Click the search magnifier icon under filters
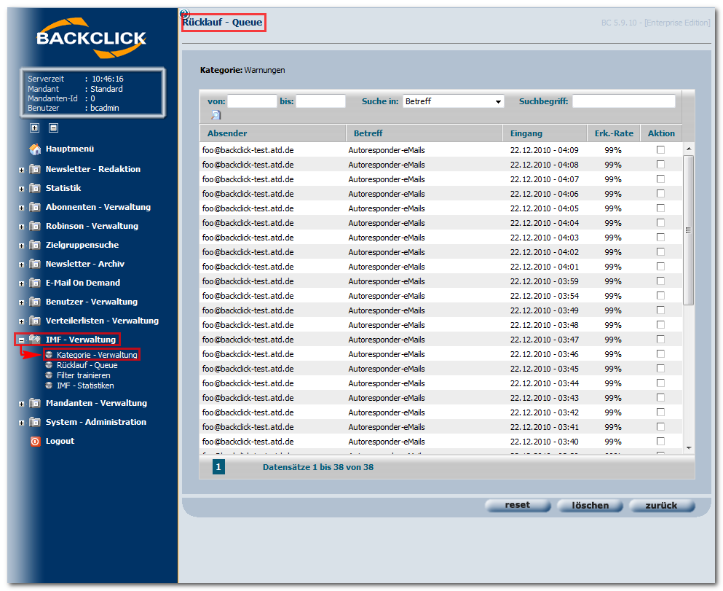The width and height of the screenshot is (723, 591). 216,115
